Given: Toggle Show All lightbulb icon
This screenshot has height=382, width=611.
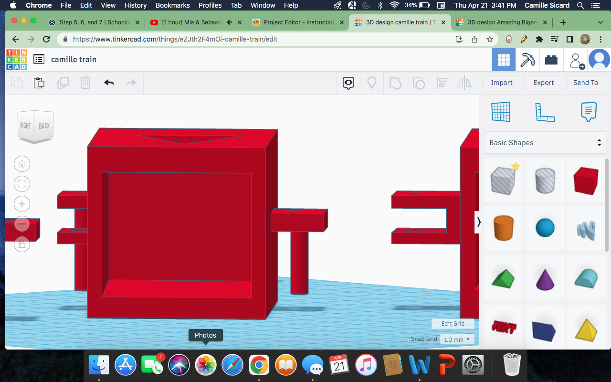Looking at the screenshot, I should 372,83.
